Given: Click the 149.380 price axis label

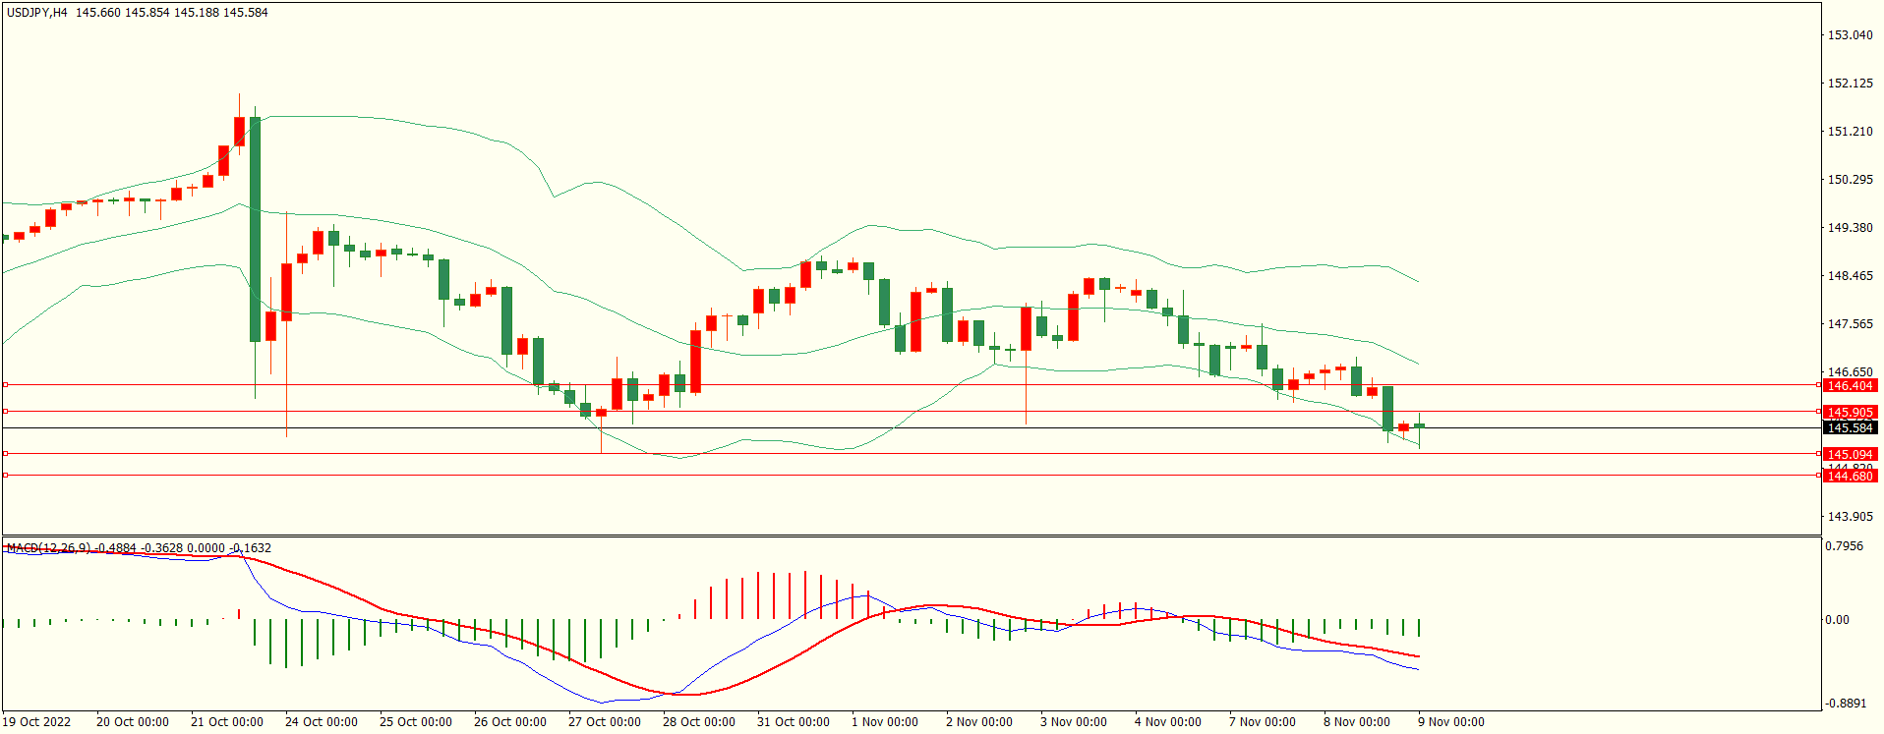Looking at the screenshot, I should pyautogui.click(x=1850, y=228).
